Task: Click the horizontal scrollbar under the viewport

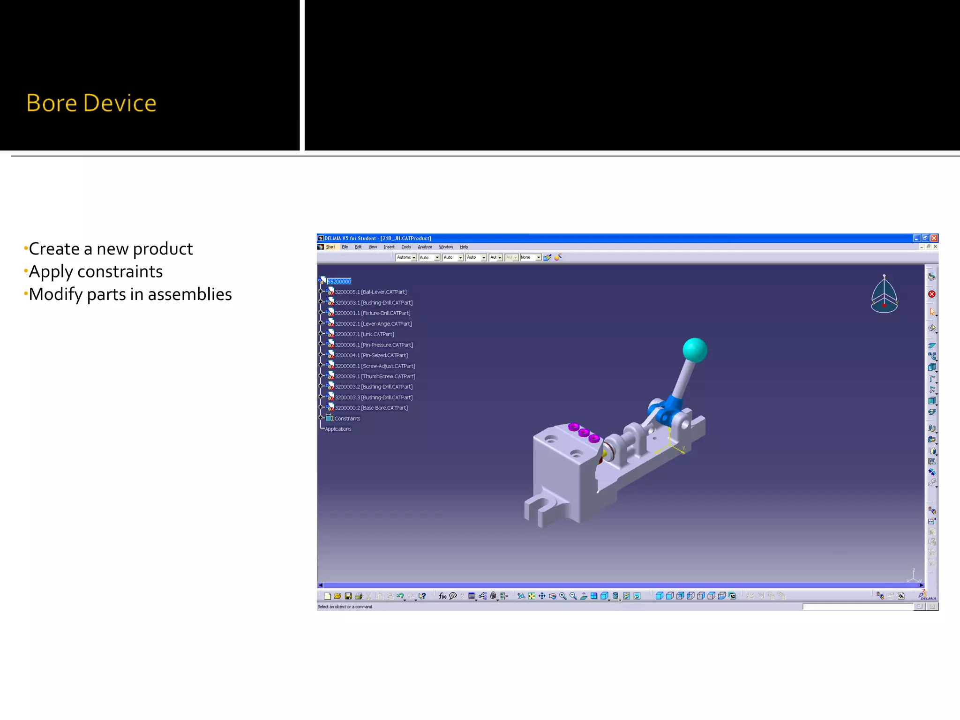Action: [x=621, y=585]
